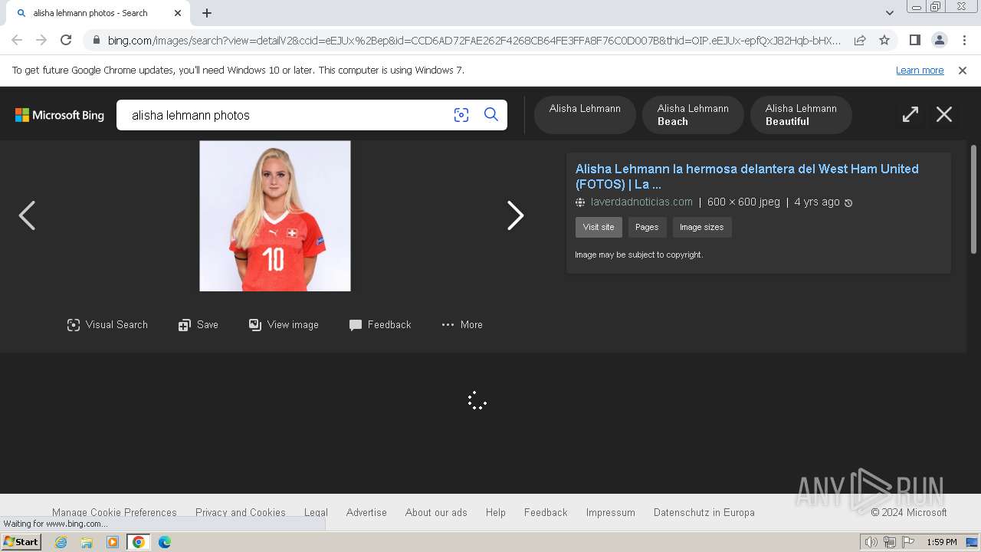Image resolution: width=981 pixels, height=552 pixels.
Task: Click the address bar URL
Action: [474, 41]
